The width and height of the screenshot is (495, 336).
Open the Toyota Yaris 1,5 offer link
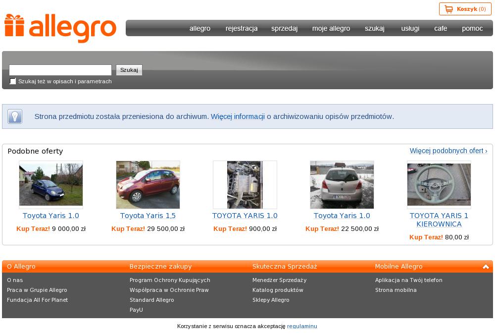point(148,216)
